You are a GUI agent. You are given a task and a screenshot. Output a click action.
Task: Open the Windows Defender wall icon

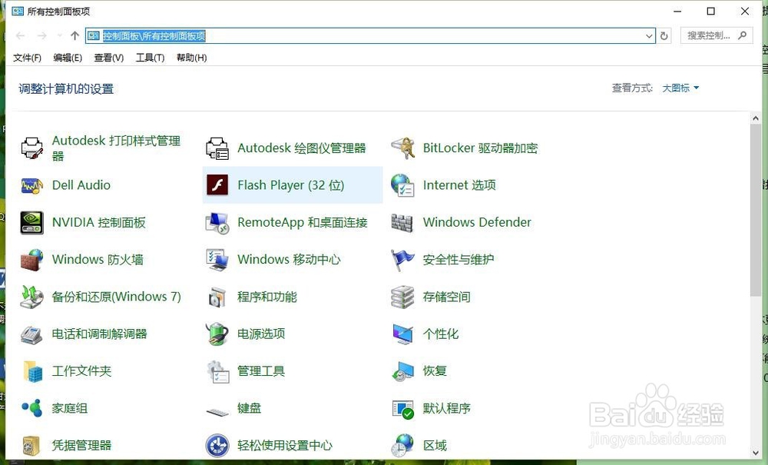tap(402, 222)
